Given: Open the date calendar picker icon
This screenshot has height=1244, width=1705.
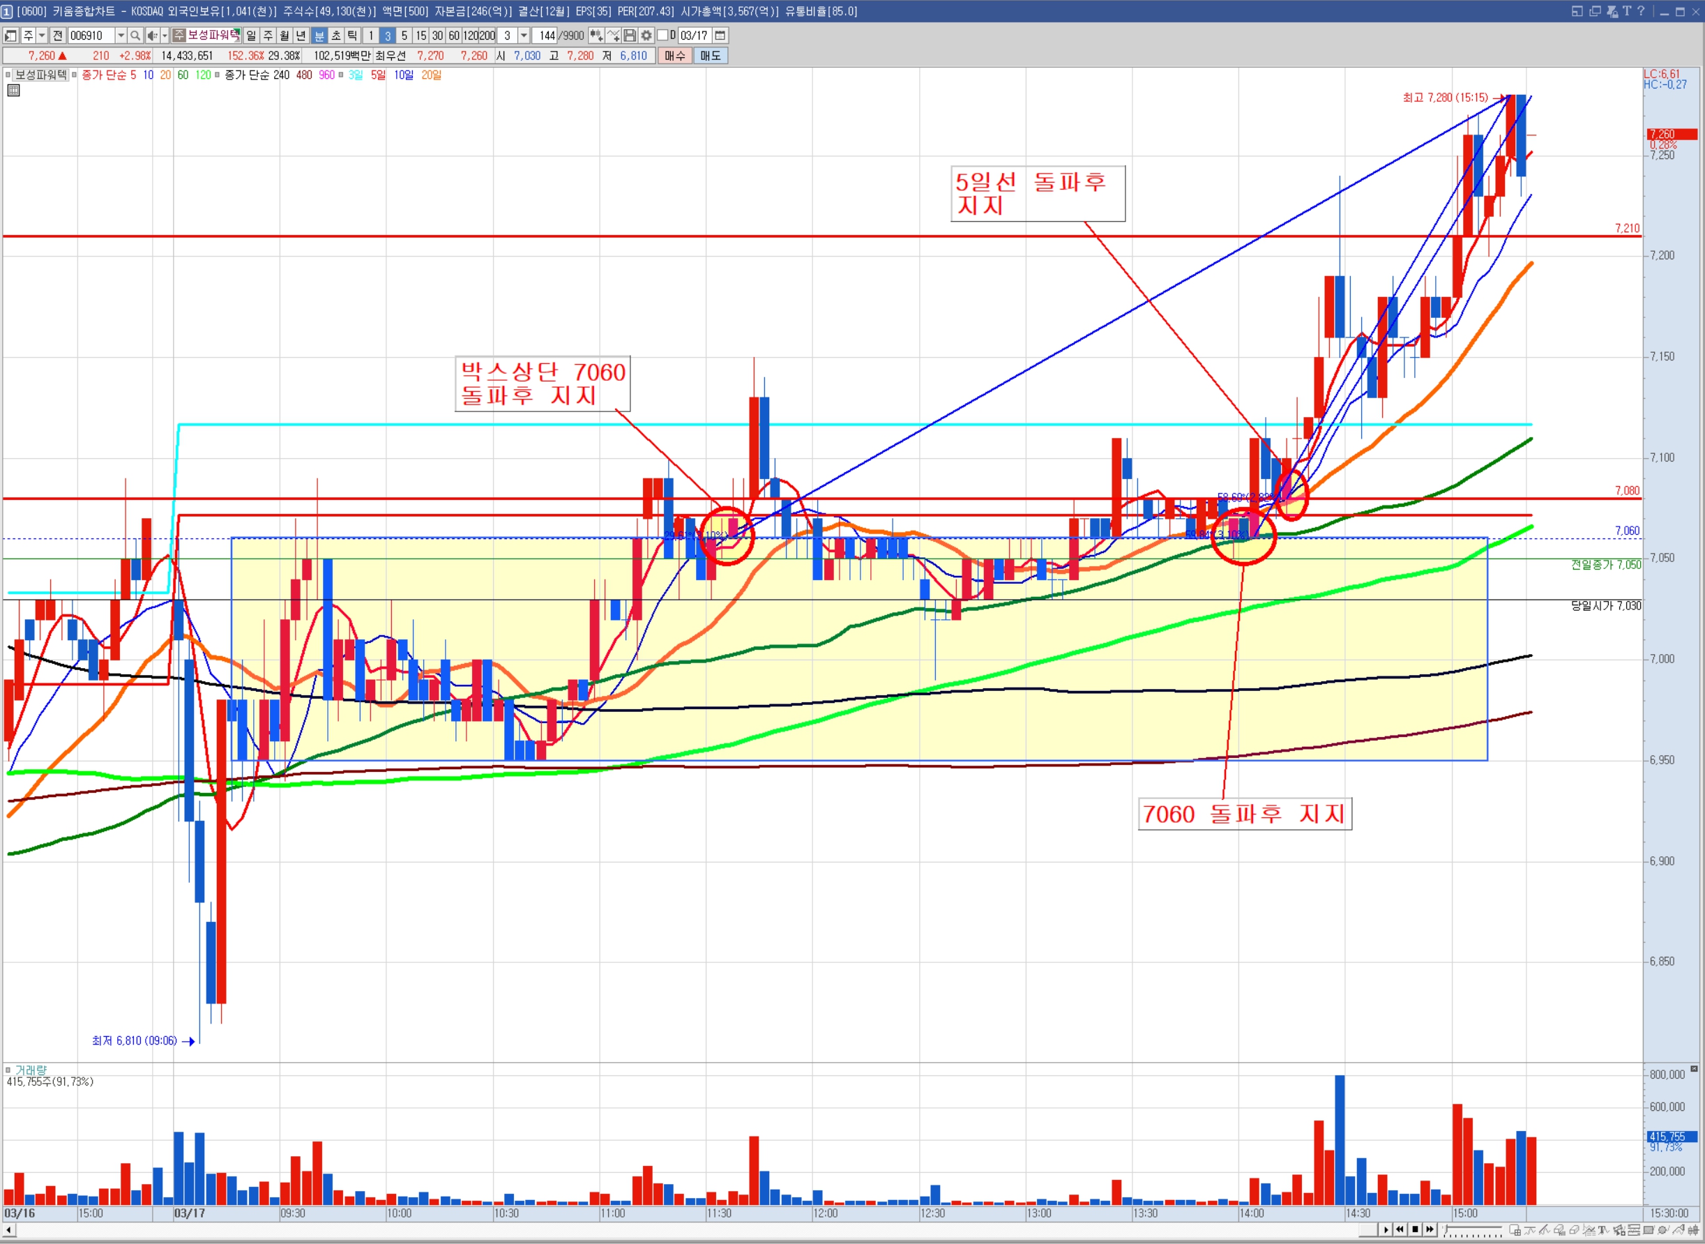Looking at the screenshot, I should tap(720, 36).
